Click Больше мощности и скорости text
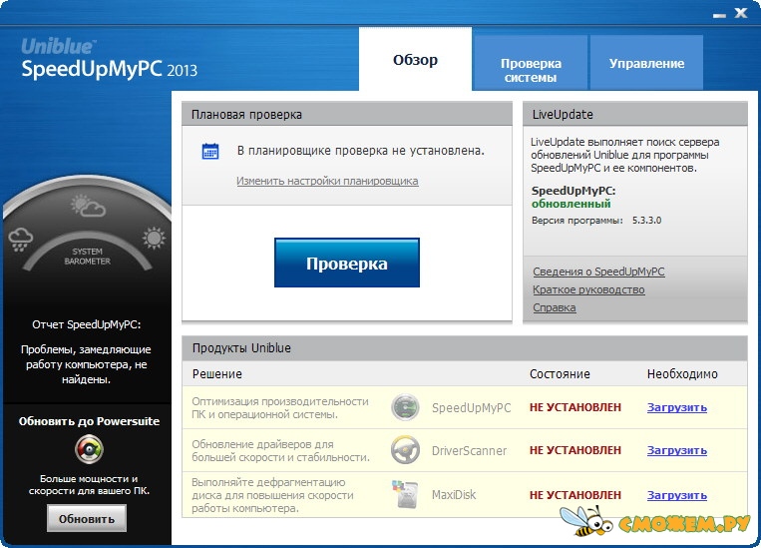 click(x=89, y=485)
